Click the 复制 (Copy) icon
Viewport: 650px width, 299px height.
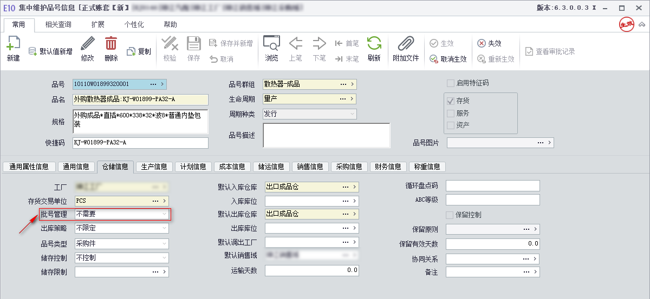click(131, 51)
